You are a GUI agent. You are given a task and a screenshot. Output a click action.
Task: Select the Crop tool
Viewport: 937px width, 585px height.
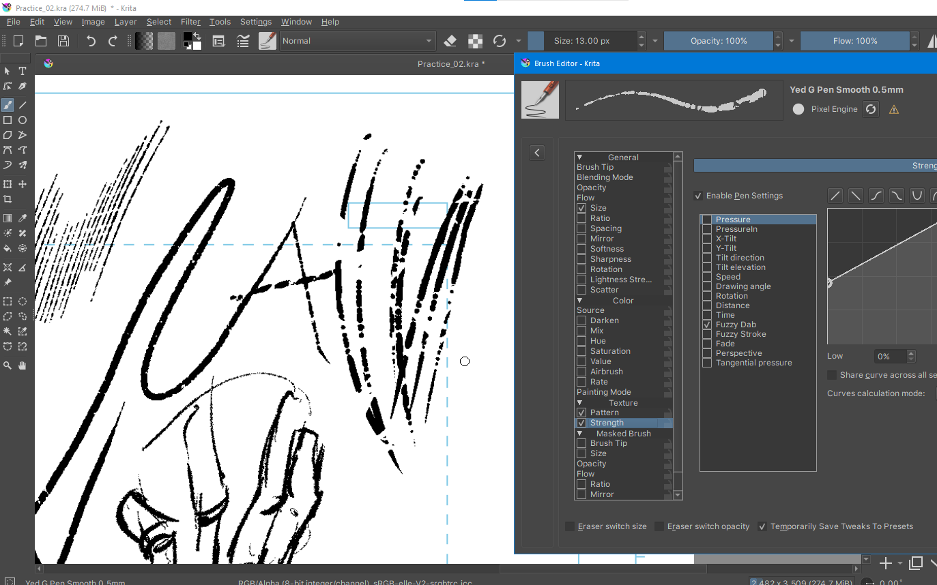[8, 199]
